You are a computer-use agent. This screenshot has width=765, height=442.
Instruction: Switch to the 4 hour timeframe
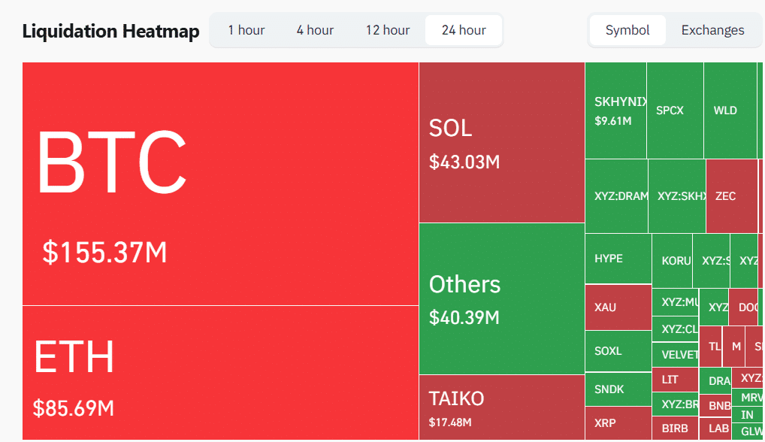[315, 30]
